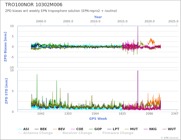Viewport: 181px width, 140px height.
Task: Click the -5 tick on biases axis
Action: point(12,57)
